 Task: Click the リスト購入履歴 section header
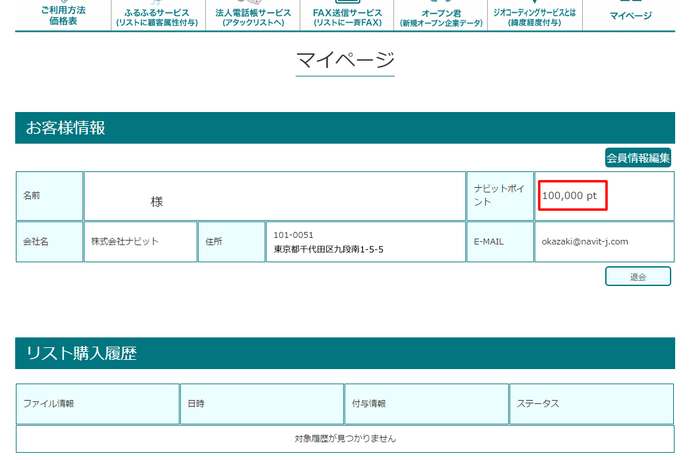81,353
